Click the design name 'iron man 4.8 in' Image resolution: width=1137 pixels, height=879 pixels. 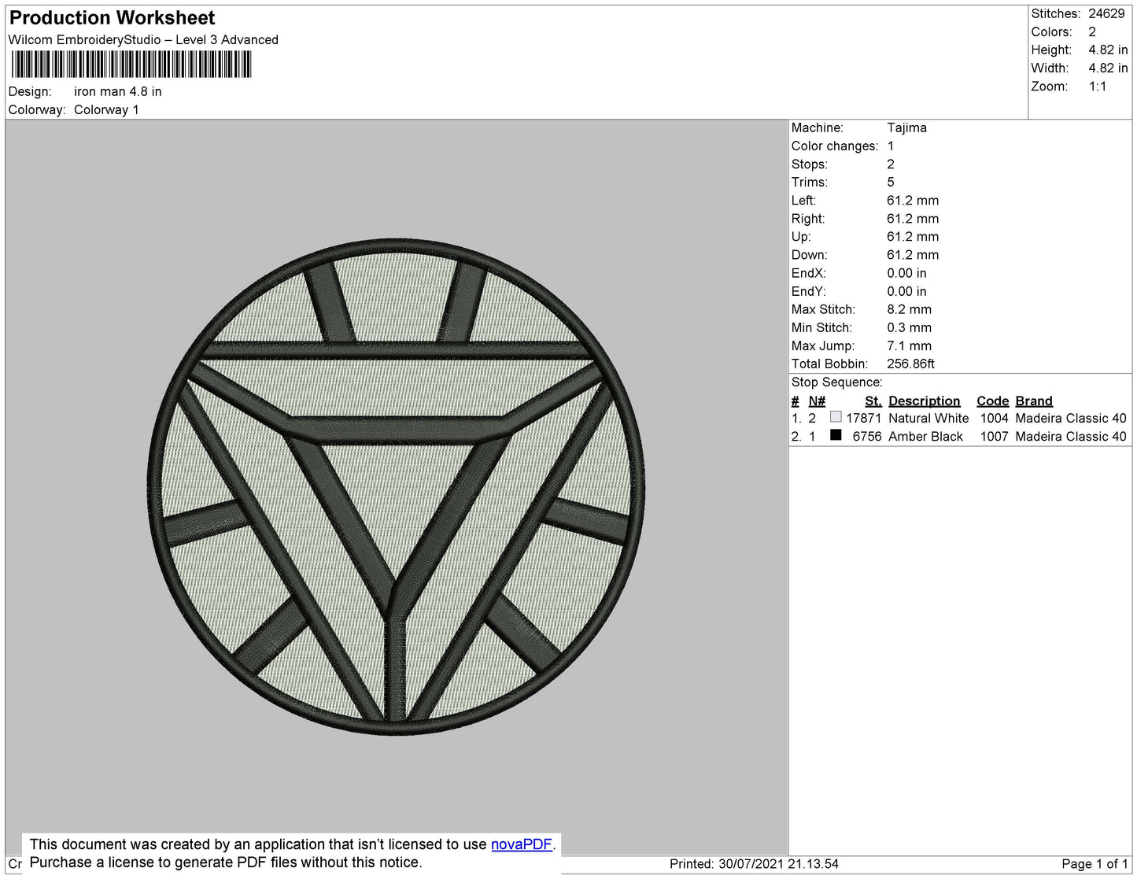[118, 91]
